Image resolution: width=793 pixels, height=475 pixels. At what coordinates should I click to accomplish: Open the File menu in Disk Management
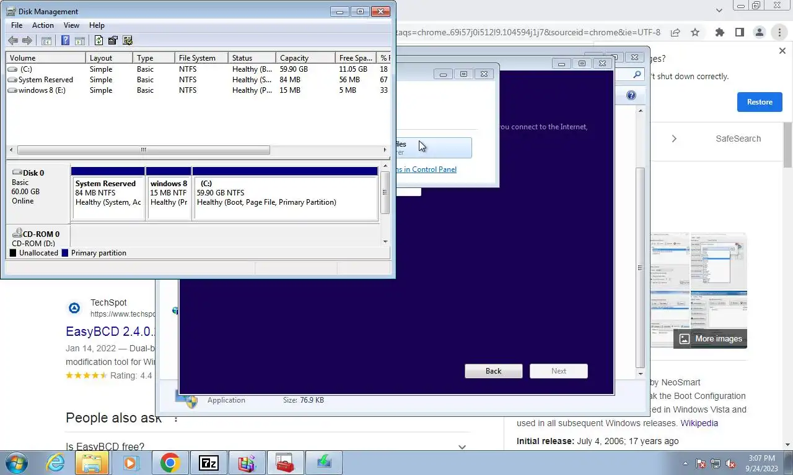coord(17,25)
